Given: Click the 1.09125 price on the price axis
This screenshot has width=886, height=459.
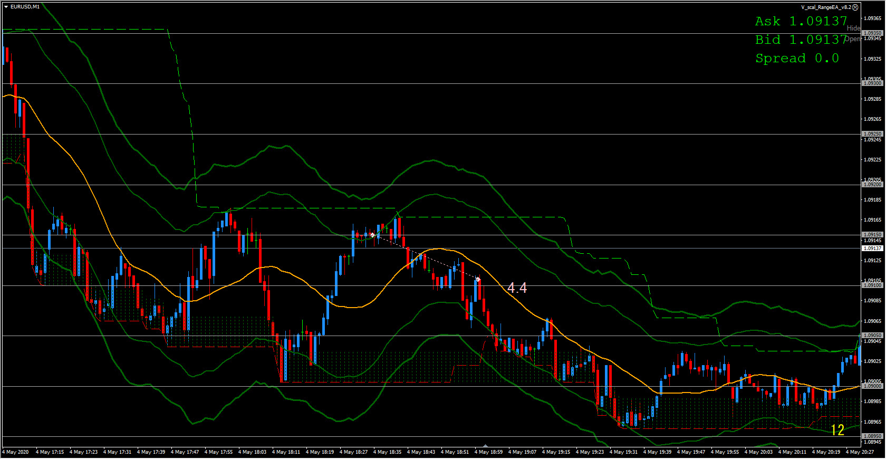Looking at the screenshot, I should pos(872,261).
